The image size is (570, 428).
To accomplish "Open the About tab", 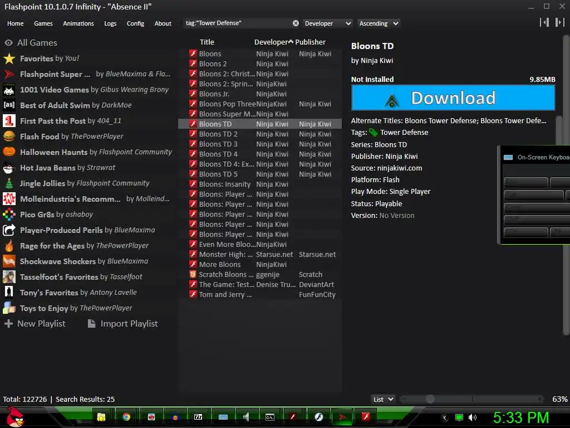I will point(163,23).
